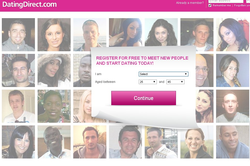Open photo of curly-haired woman on top row
This screenshot has width=250, height=166.
(x=161, y=32)
